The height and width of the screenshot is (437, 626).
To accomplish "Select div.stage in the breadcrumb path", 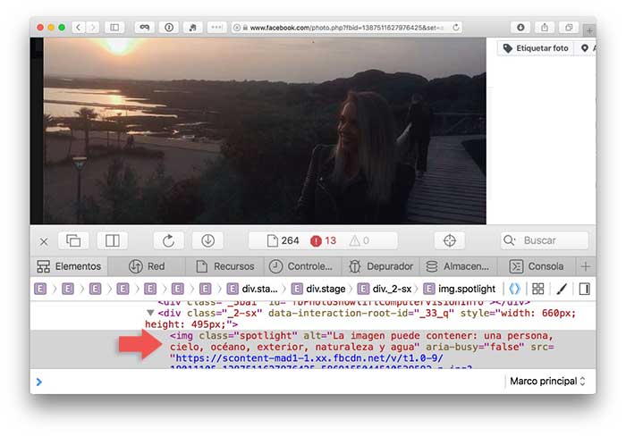I will coord(318,289).
